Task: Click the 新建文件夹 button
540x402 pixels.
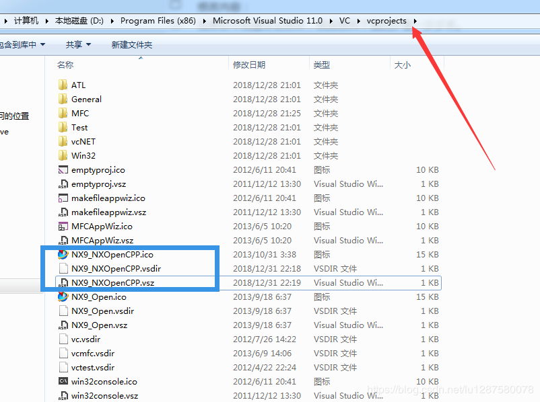Action: pyautogui.click(x=132, y=45)
